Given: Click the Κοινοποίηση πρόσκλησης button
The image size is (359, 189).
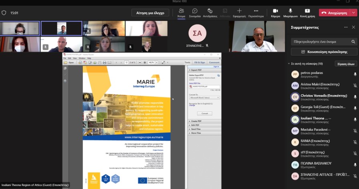Looking at the screenshot, I should pyautogui.click(x=324, y=52).
